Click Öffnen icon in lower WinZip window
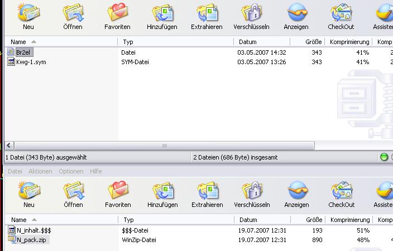This screenshot has height=251, width=393. [x=74, y=191]
